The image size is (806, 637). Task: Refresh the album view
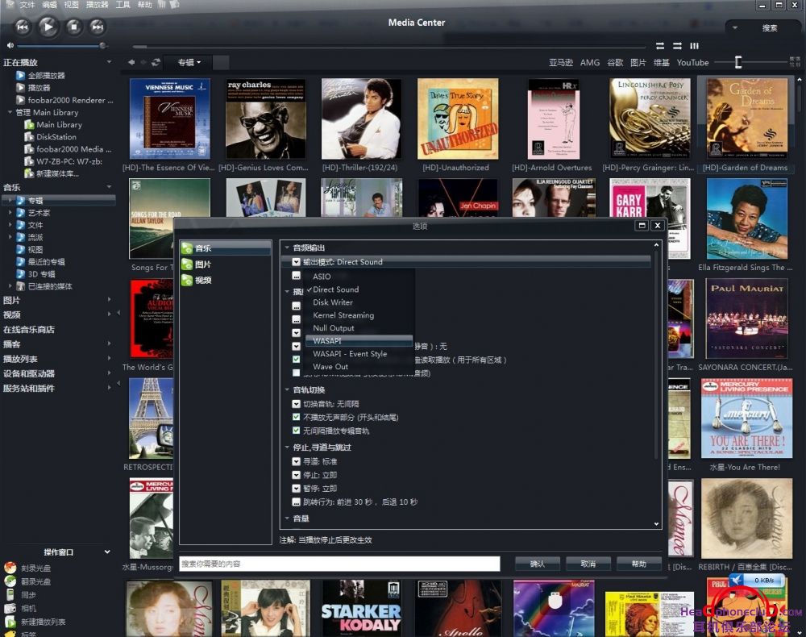point(156,62)
